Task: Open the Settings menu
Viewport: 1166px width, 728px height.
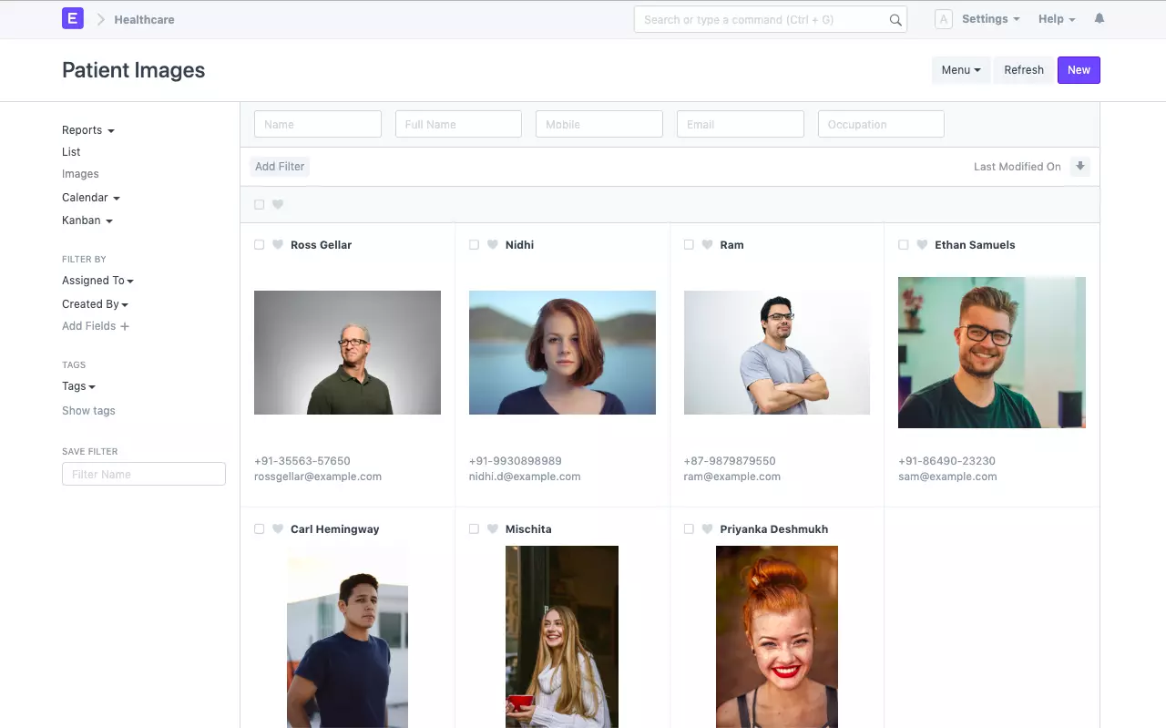Action: pyautogui.click(x=990, y=18)
